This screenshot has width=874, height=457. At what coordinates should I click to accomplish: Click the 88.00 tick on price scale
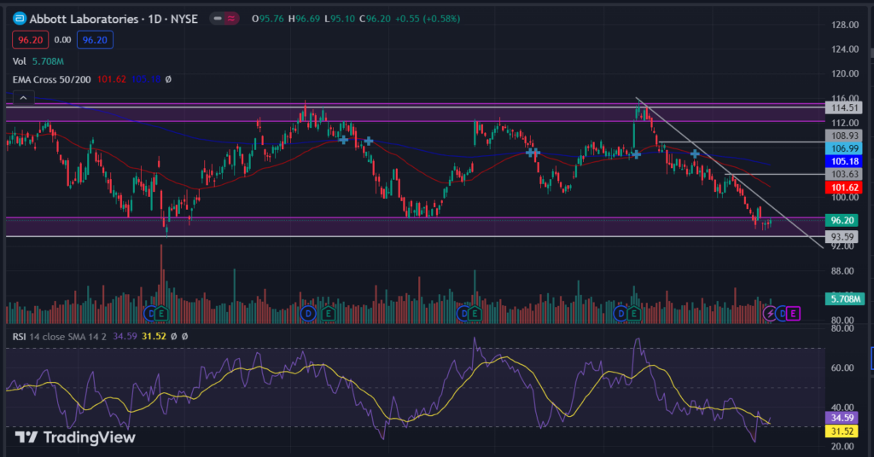pos(842,271)
